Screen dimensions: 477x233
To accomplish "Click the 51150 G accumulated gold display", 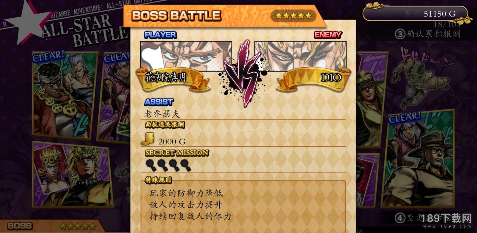I will pos(415,14).
